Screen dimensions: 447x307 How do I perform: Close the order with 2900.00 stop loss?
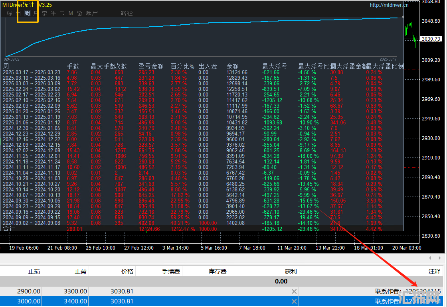coord(294,291)
